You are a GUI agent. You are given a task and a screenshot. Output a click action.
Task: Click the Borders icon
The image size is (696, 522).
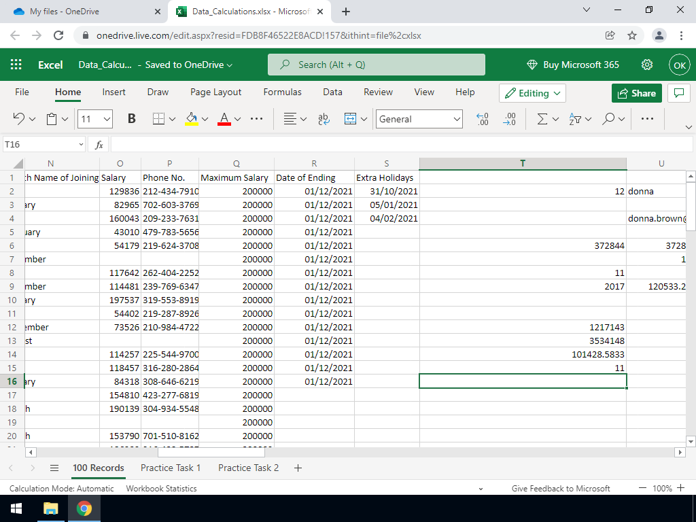158,119
